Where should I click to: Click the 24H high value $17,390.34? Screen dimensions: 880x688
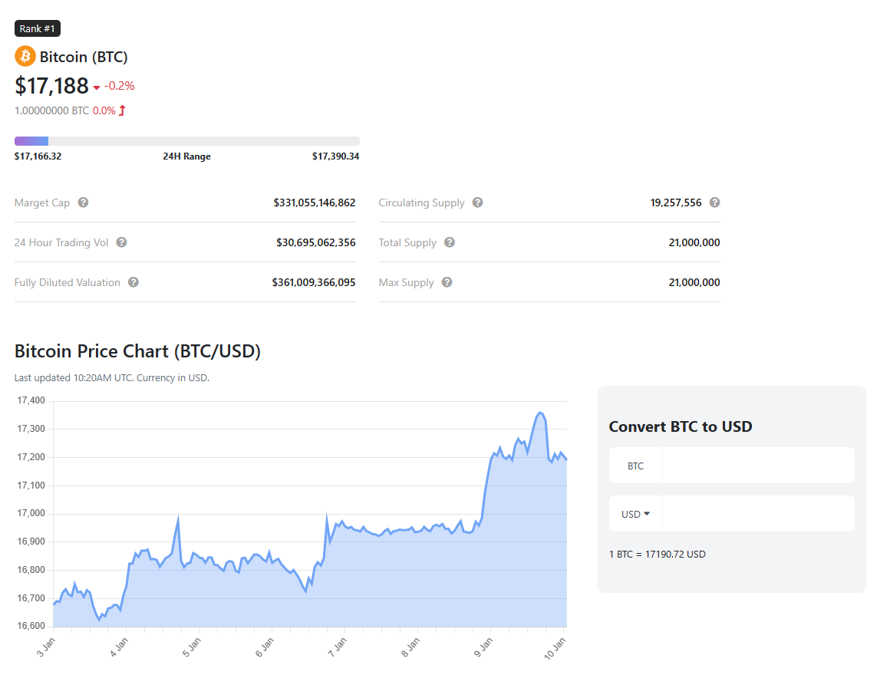coord(335,156)
